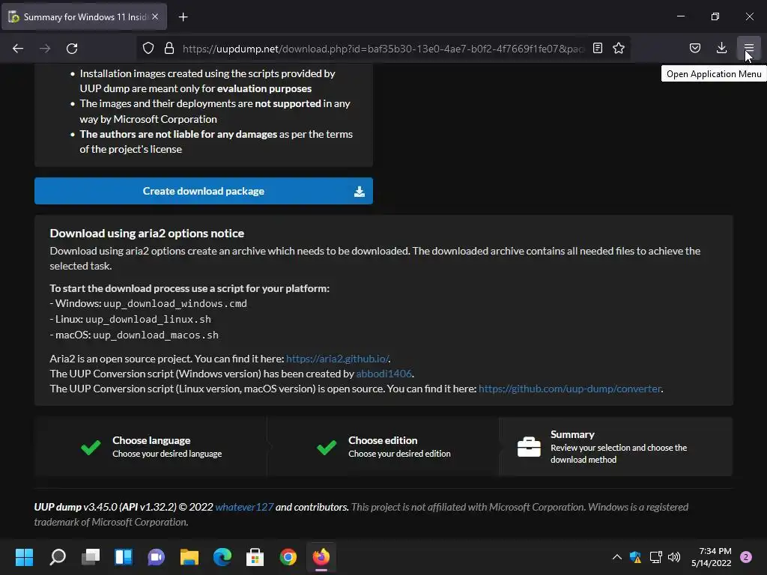
Task: Click the uupdump.net address bar
Action: [383, 49]
